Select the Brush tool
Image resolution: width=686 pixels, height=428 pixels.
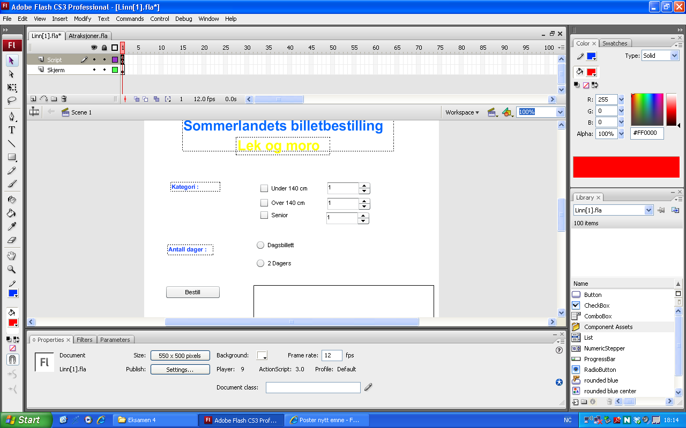(12, 184)
